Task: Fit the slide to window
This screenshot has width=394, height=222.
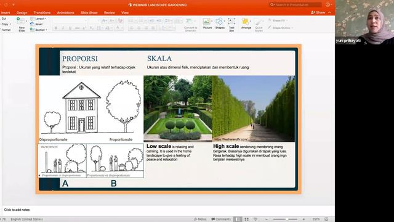Action: point(326,220)
